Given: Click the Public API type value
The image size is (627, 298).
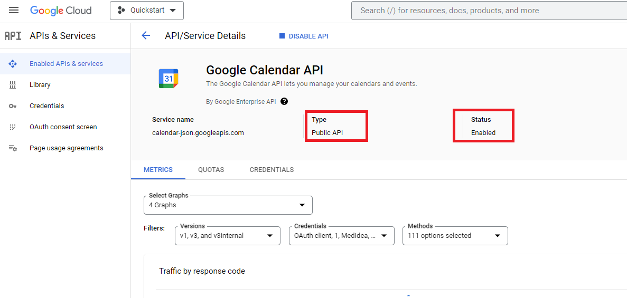Looking at the screenshot, I should point(327,132).
